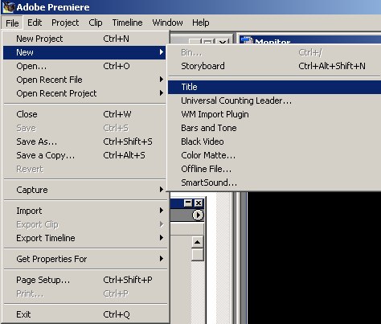Open the Timeline menu in menu bar
Viewport: 381px width, 324px height.
(127, 23)
